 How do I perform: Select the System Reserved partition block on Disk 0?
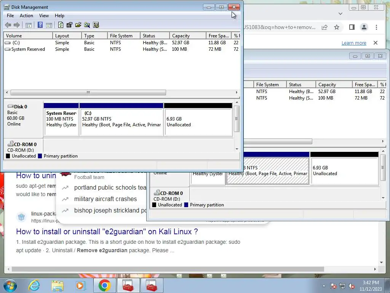click(x=61, y=119)
